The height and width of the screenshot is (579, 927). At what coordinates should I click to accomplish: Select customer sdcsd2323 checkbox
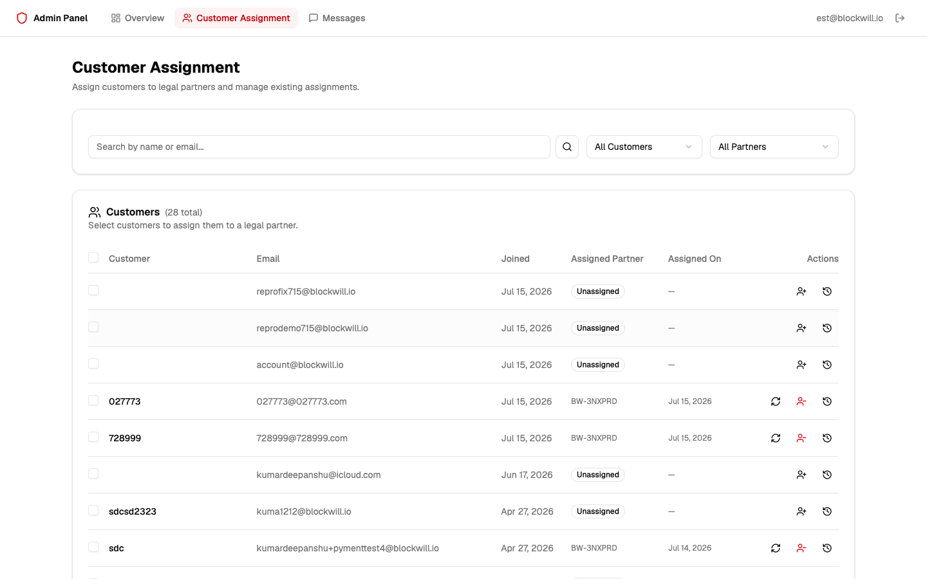tap(93, 510)
